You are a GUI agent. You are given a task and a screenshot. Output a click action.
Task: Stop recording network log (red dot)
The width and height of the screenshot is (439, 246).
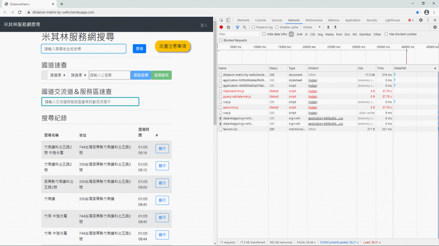221,27
